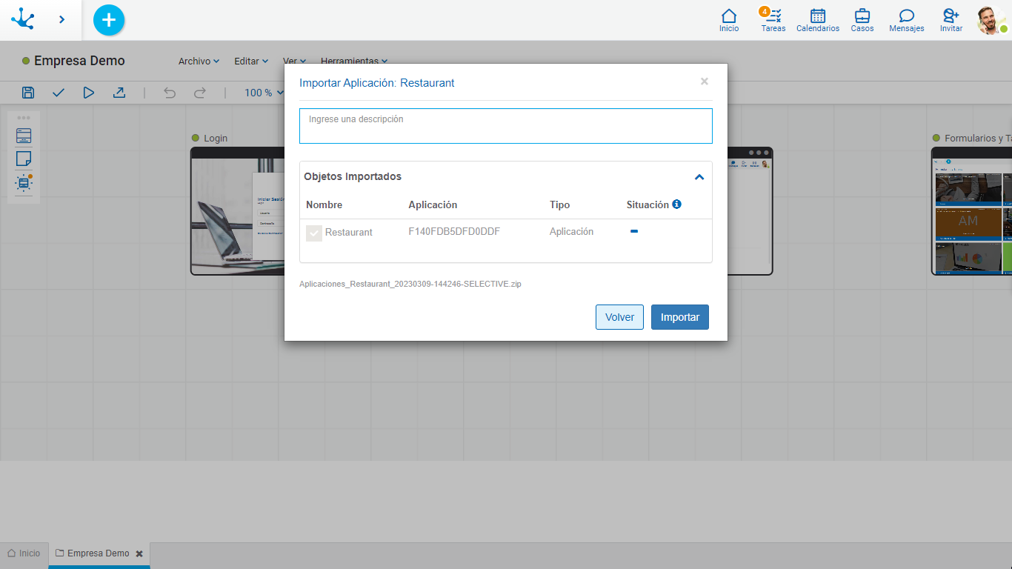Viewport: 1012px width, 569px height.
Task: Click the Volver button
Action: click(619, 317)
